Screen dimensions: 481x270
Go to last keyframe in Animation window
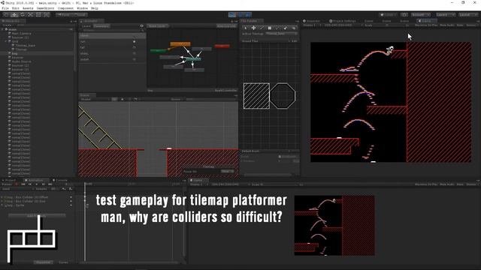[50, 184]
